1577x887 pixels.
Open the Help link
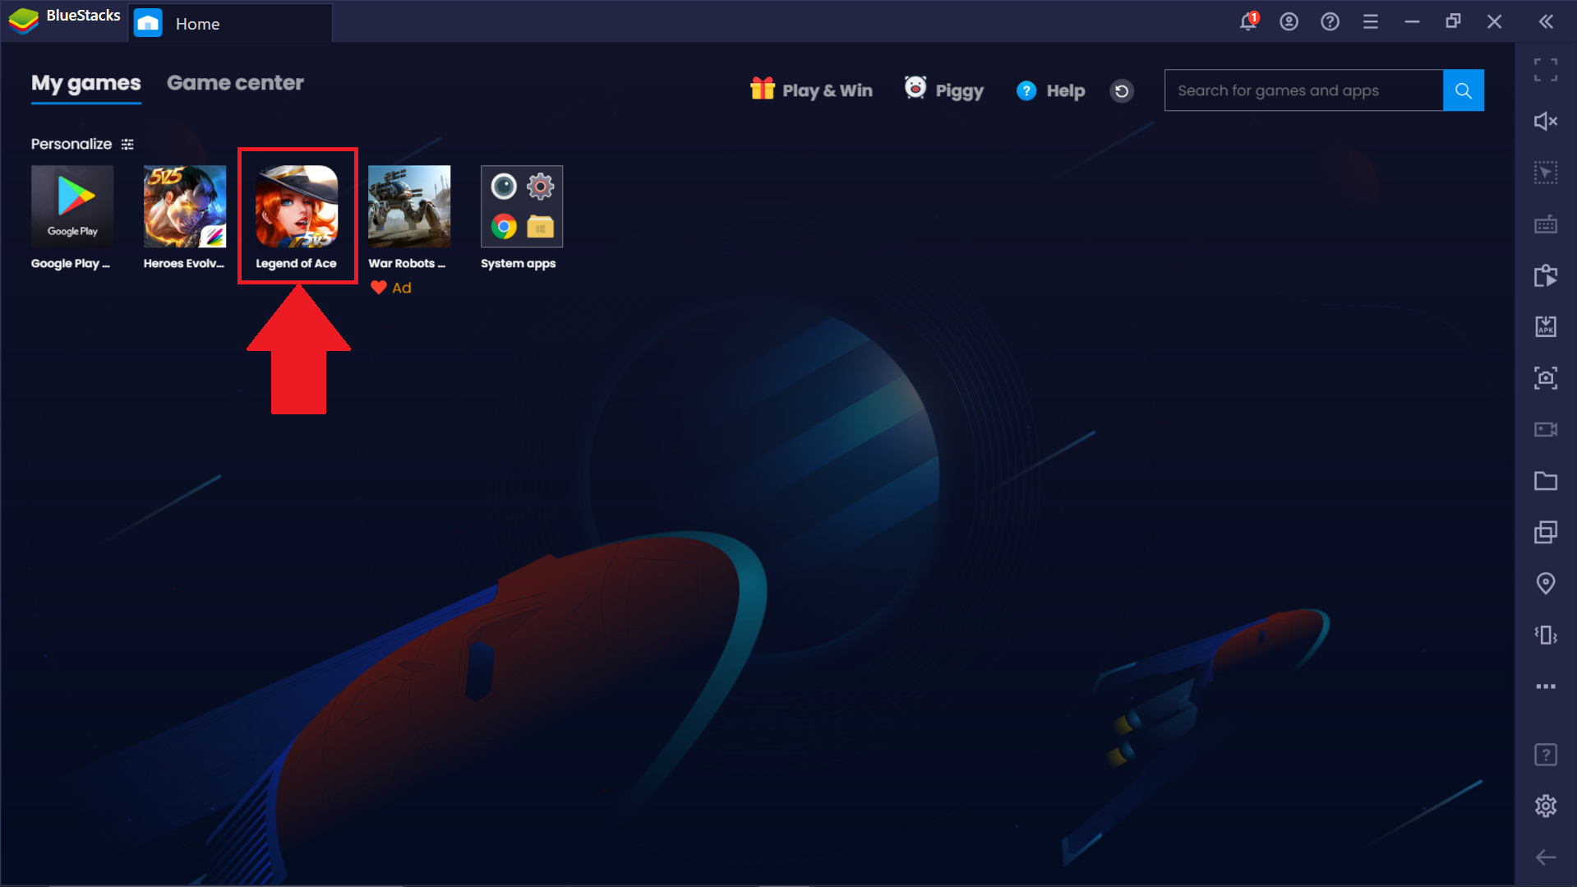click(1050, 90)
